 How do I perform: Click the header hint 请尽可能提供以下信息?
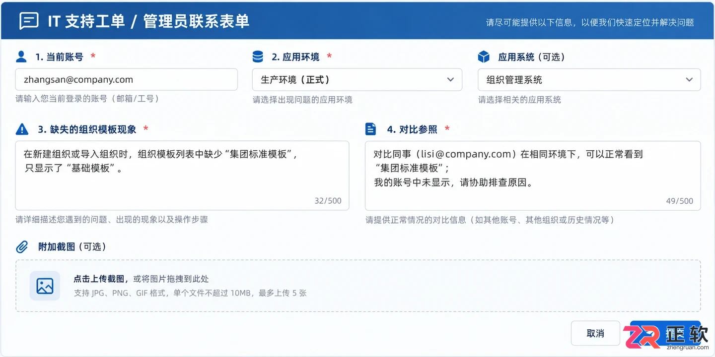[x=590, y=22]
